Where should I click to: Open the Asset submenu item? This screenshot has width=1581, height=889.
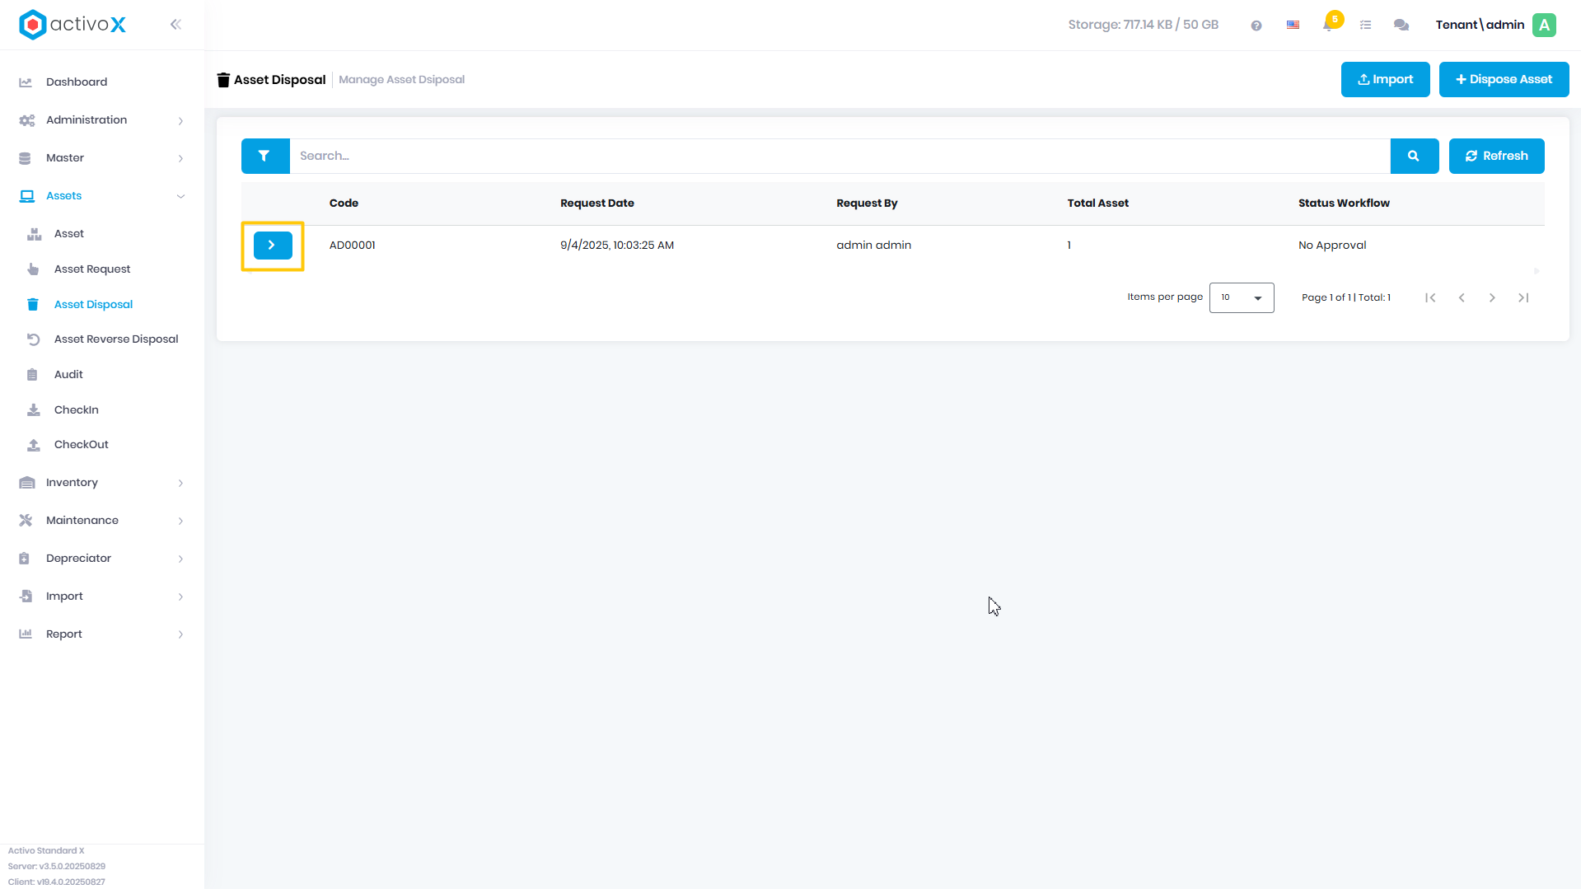click(x=69, y=234)
